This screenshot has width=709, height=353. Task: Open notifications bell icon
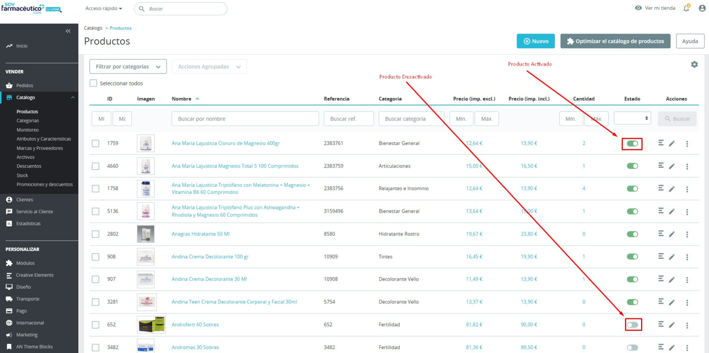pyautogui.click(x=686, y=8)
